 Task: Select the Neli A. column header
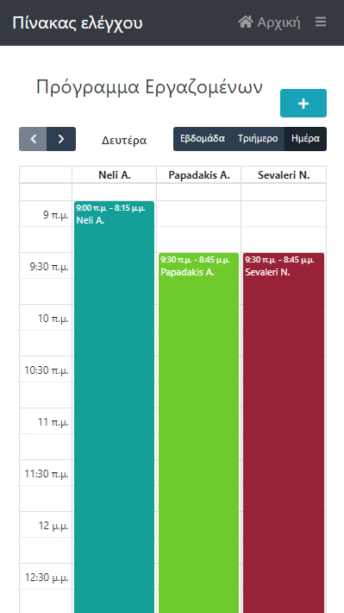pos(115,175)
